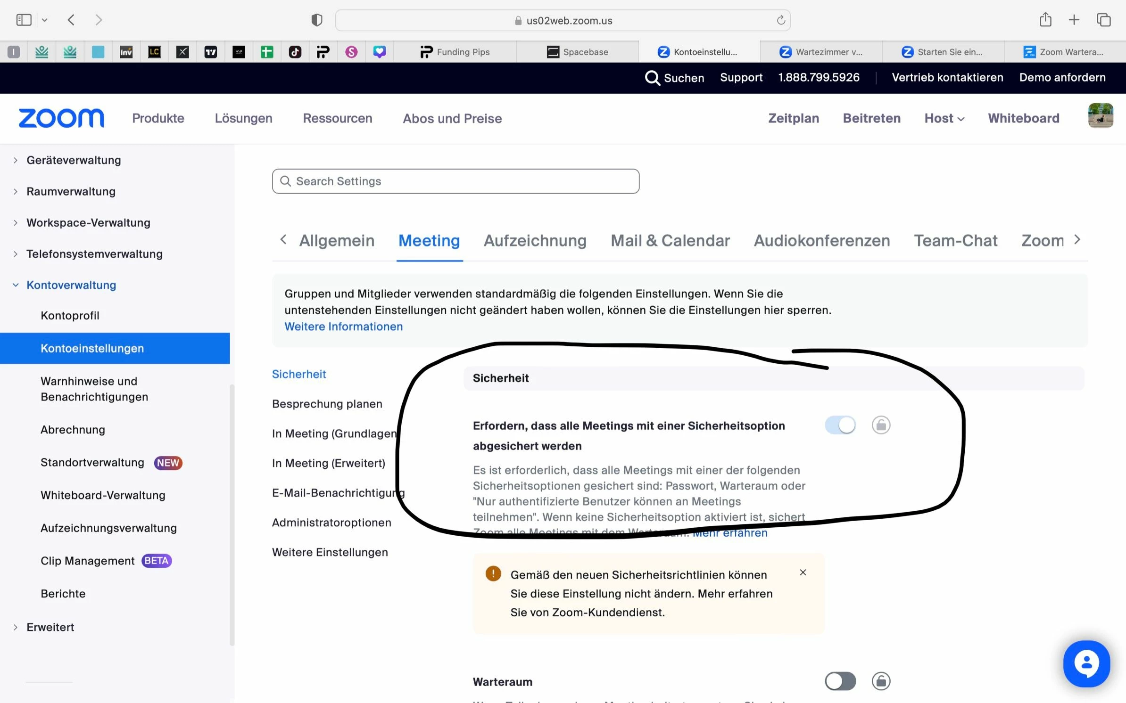Open the Host dropdown menu
Image resolution: width=1126 pixels, height=703 pixels.
tap(944, 118)
